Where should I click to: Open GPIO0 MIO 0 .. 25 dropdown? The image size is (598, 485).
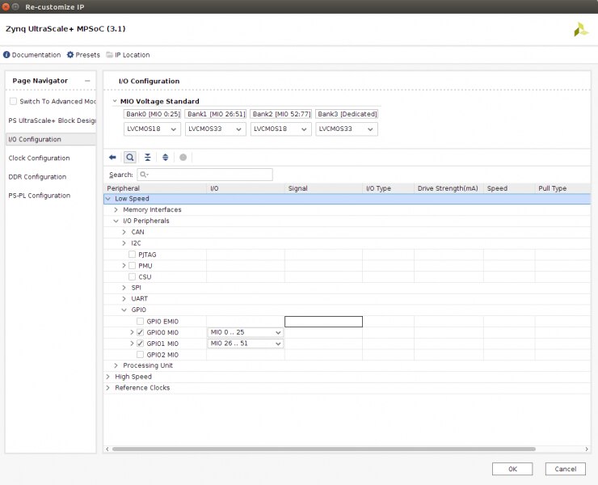click(245, 332)
